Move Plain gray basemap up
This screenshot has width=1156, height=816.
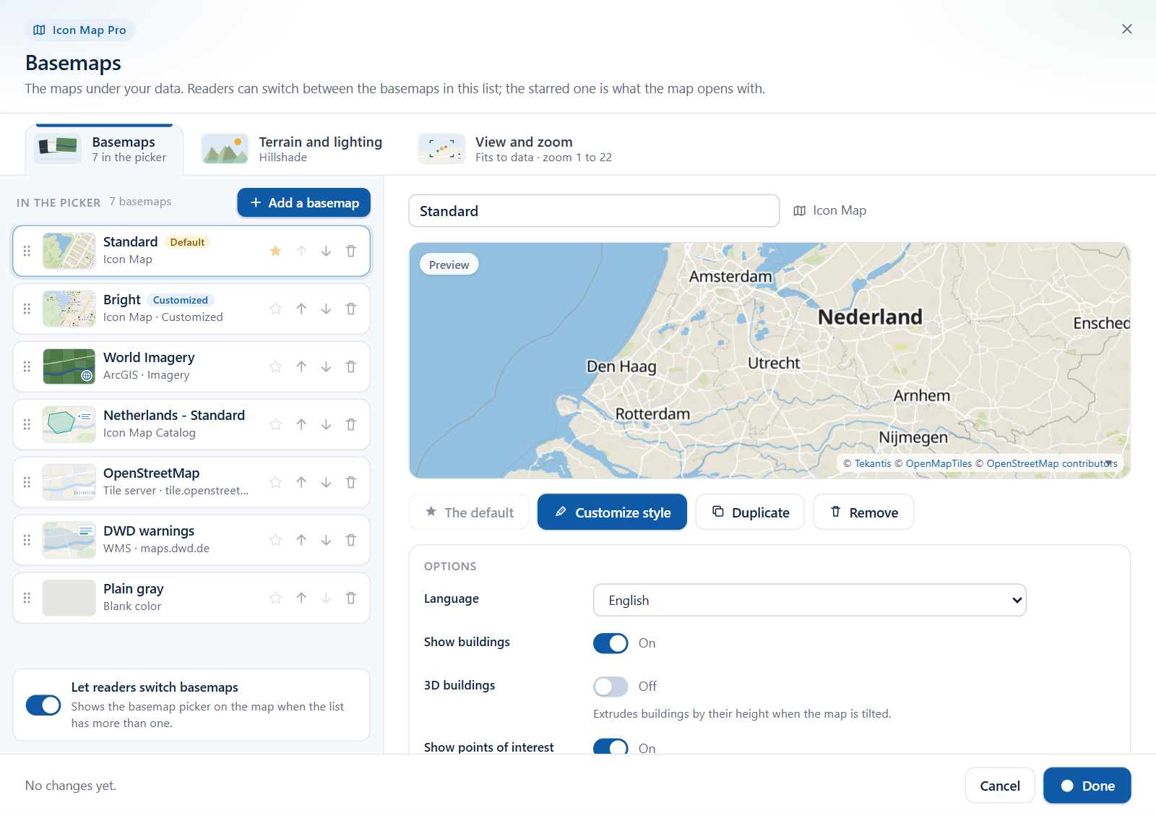click(x=301, y=598)
